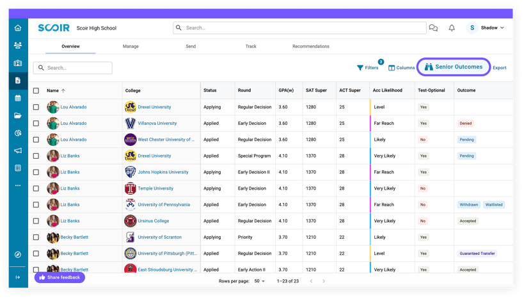Open the home icon in sidebar
Screen dimensions: 524x299
[x=18, y=28]
